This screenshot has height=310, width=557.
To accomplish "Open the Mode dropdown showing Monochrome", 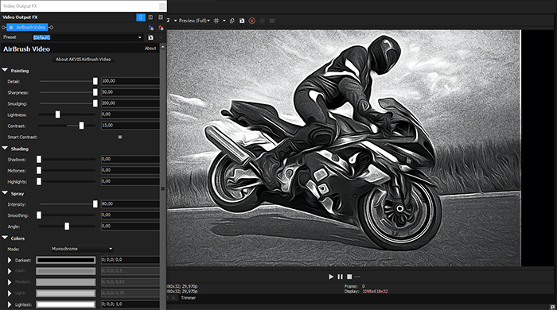I will 82,249.
